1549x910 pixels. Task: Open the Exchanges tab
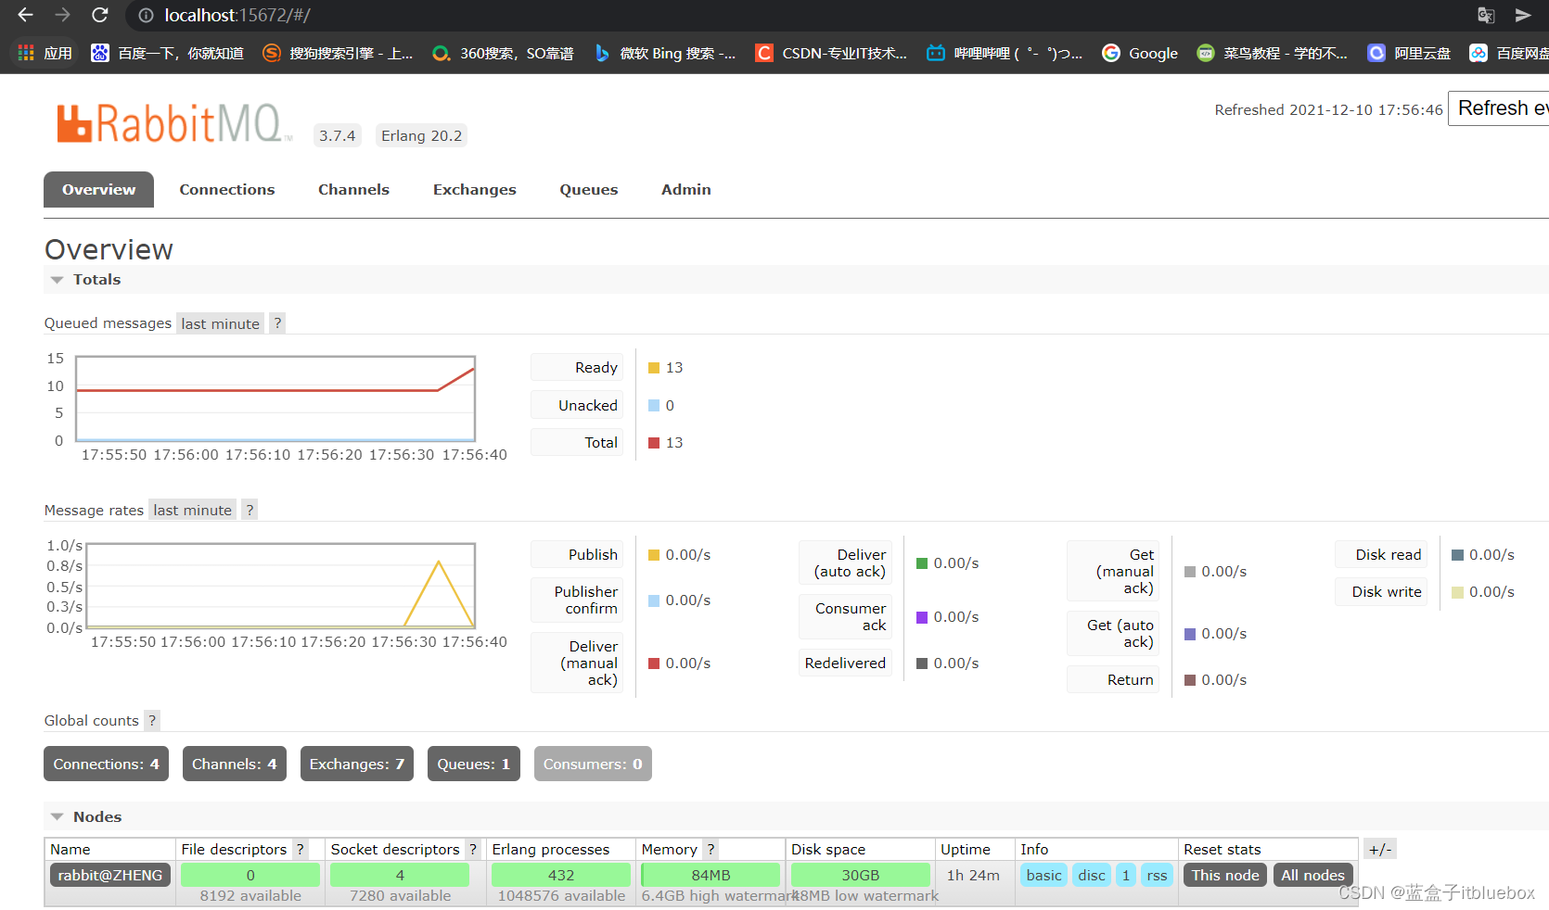point(474,189)
